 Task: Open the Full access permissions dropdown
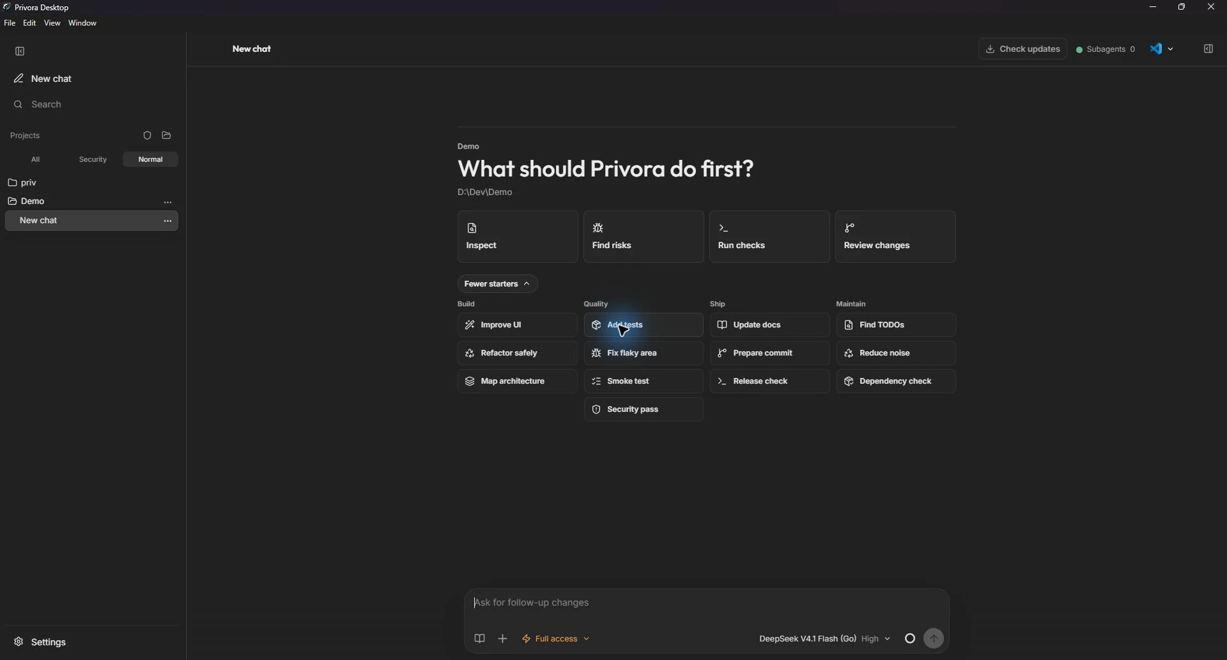pos(556,639)
